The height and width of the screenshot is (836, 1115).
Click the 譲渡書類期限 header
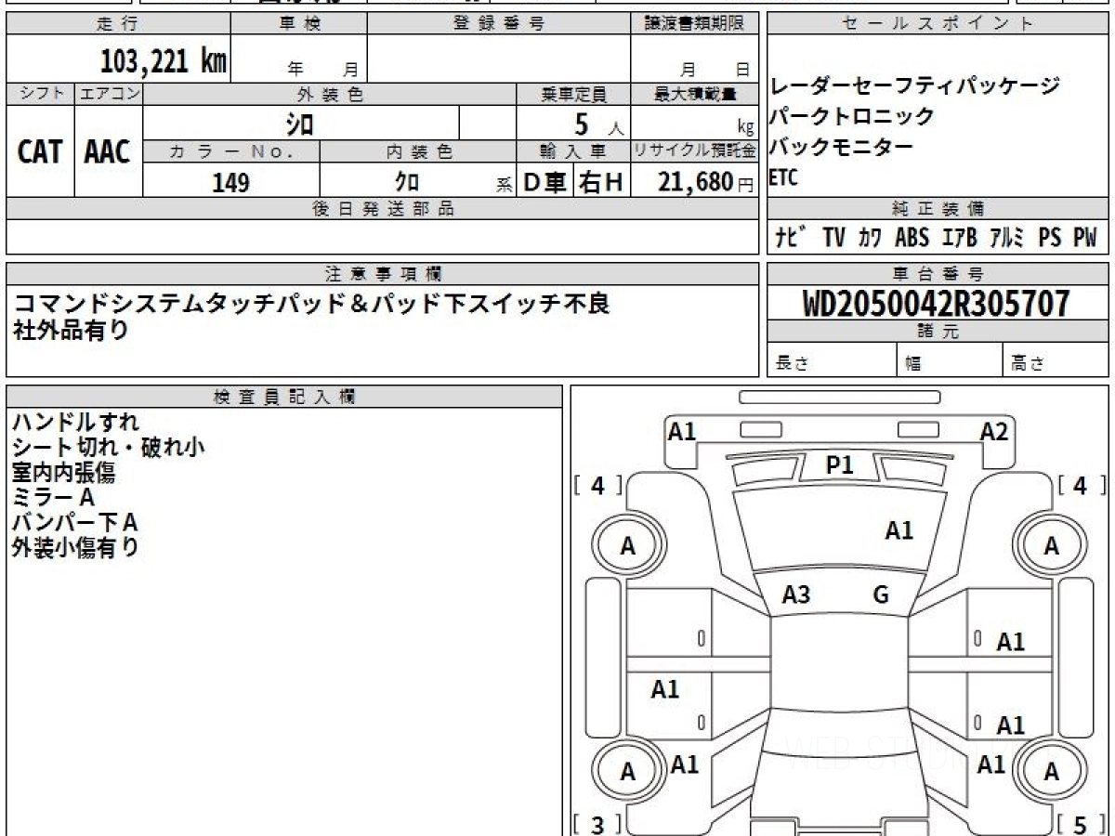pyautogui.click(x=695, y=24)
